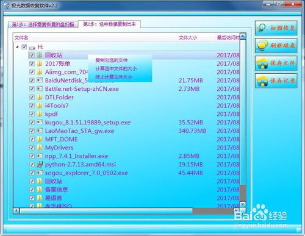Click the vertical scrollbar thumb
Screen dimensions: 305x236
(243, 112)
